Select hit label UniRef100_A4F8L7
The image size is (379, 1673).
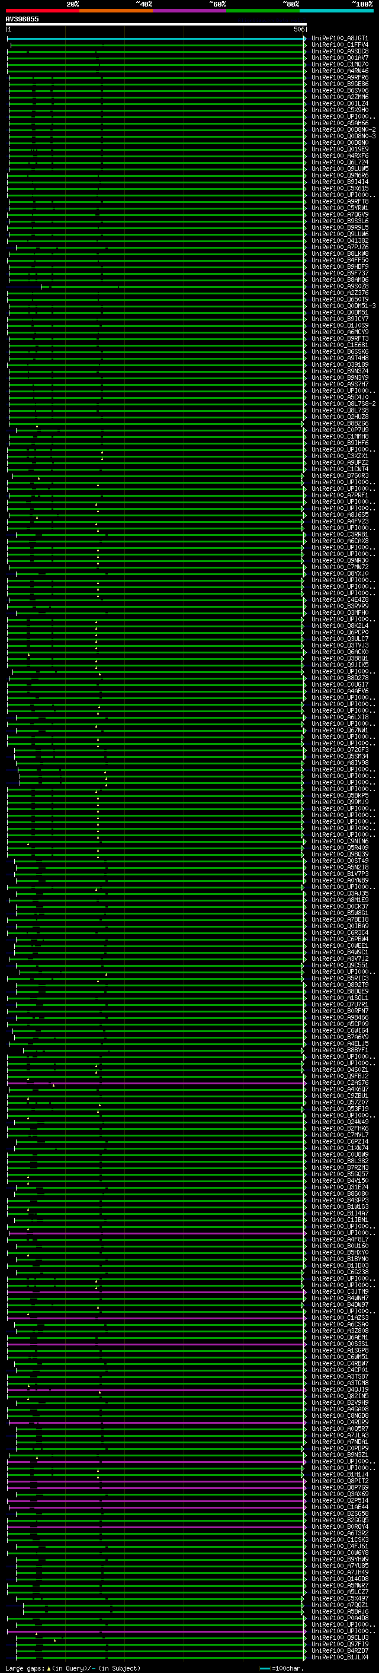point(339,1239)
